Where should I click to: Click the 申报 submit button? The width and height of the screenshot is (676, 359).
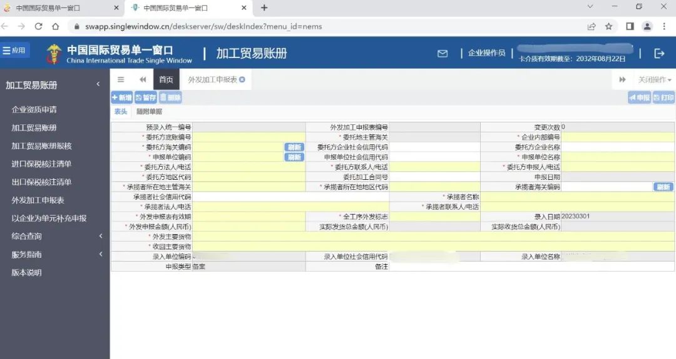click(640, 97)
